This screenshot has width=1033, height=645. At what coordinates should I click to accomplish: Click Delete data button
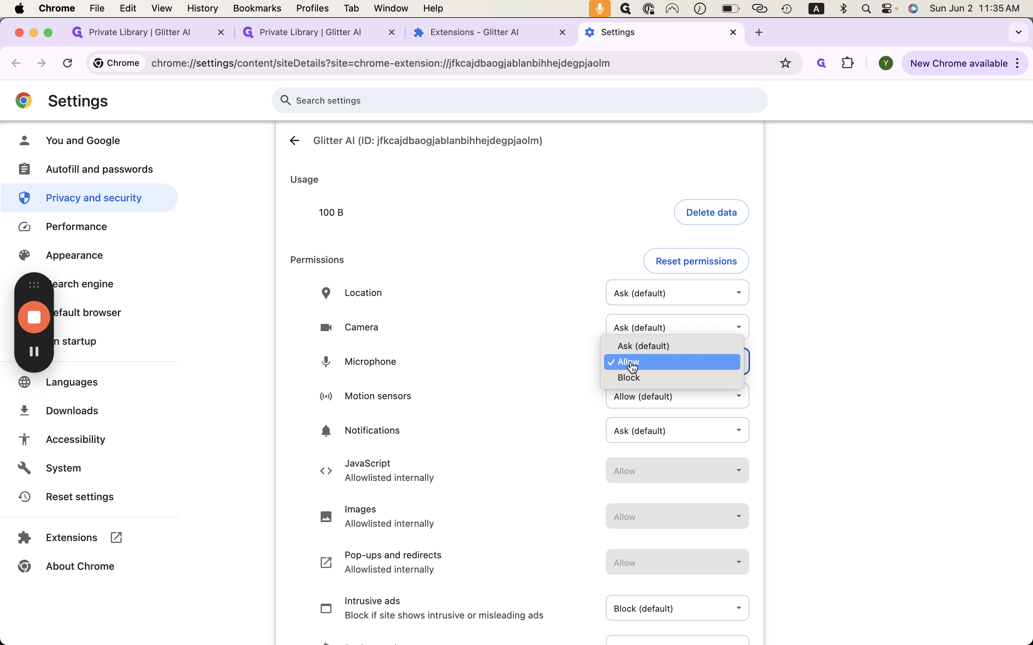pos(711,212)
